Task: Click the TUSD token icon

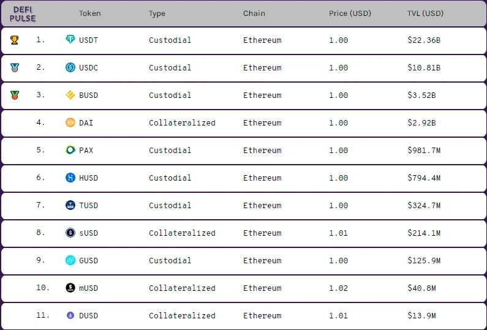Action: [x=70, y=205]
